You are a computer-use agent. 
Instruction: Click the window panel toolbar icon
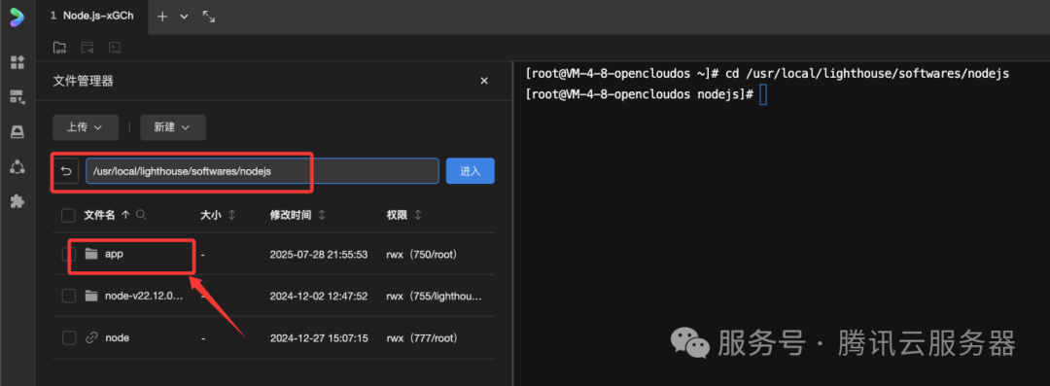(x=87, y=48)
